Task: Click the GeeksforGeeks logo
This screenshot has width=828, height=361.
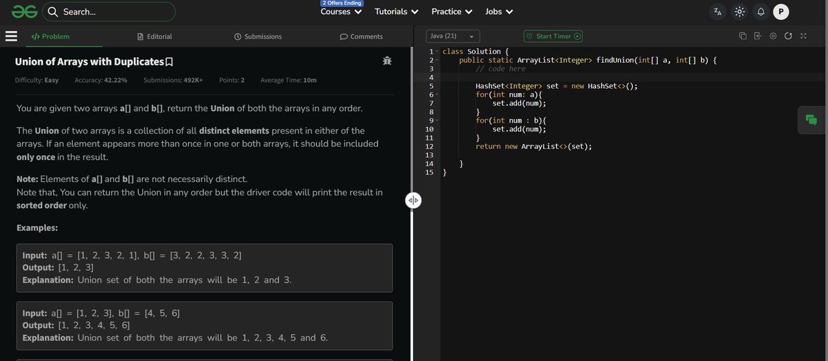Action: click(x=23, y=12)
